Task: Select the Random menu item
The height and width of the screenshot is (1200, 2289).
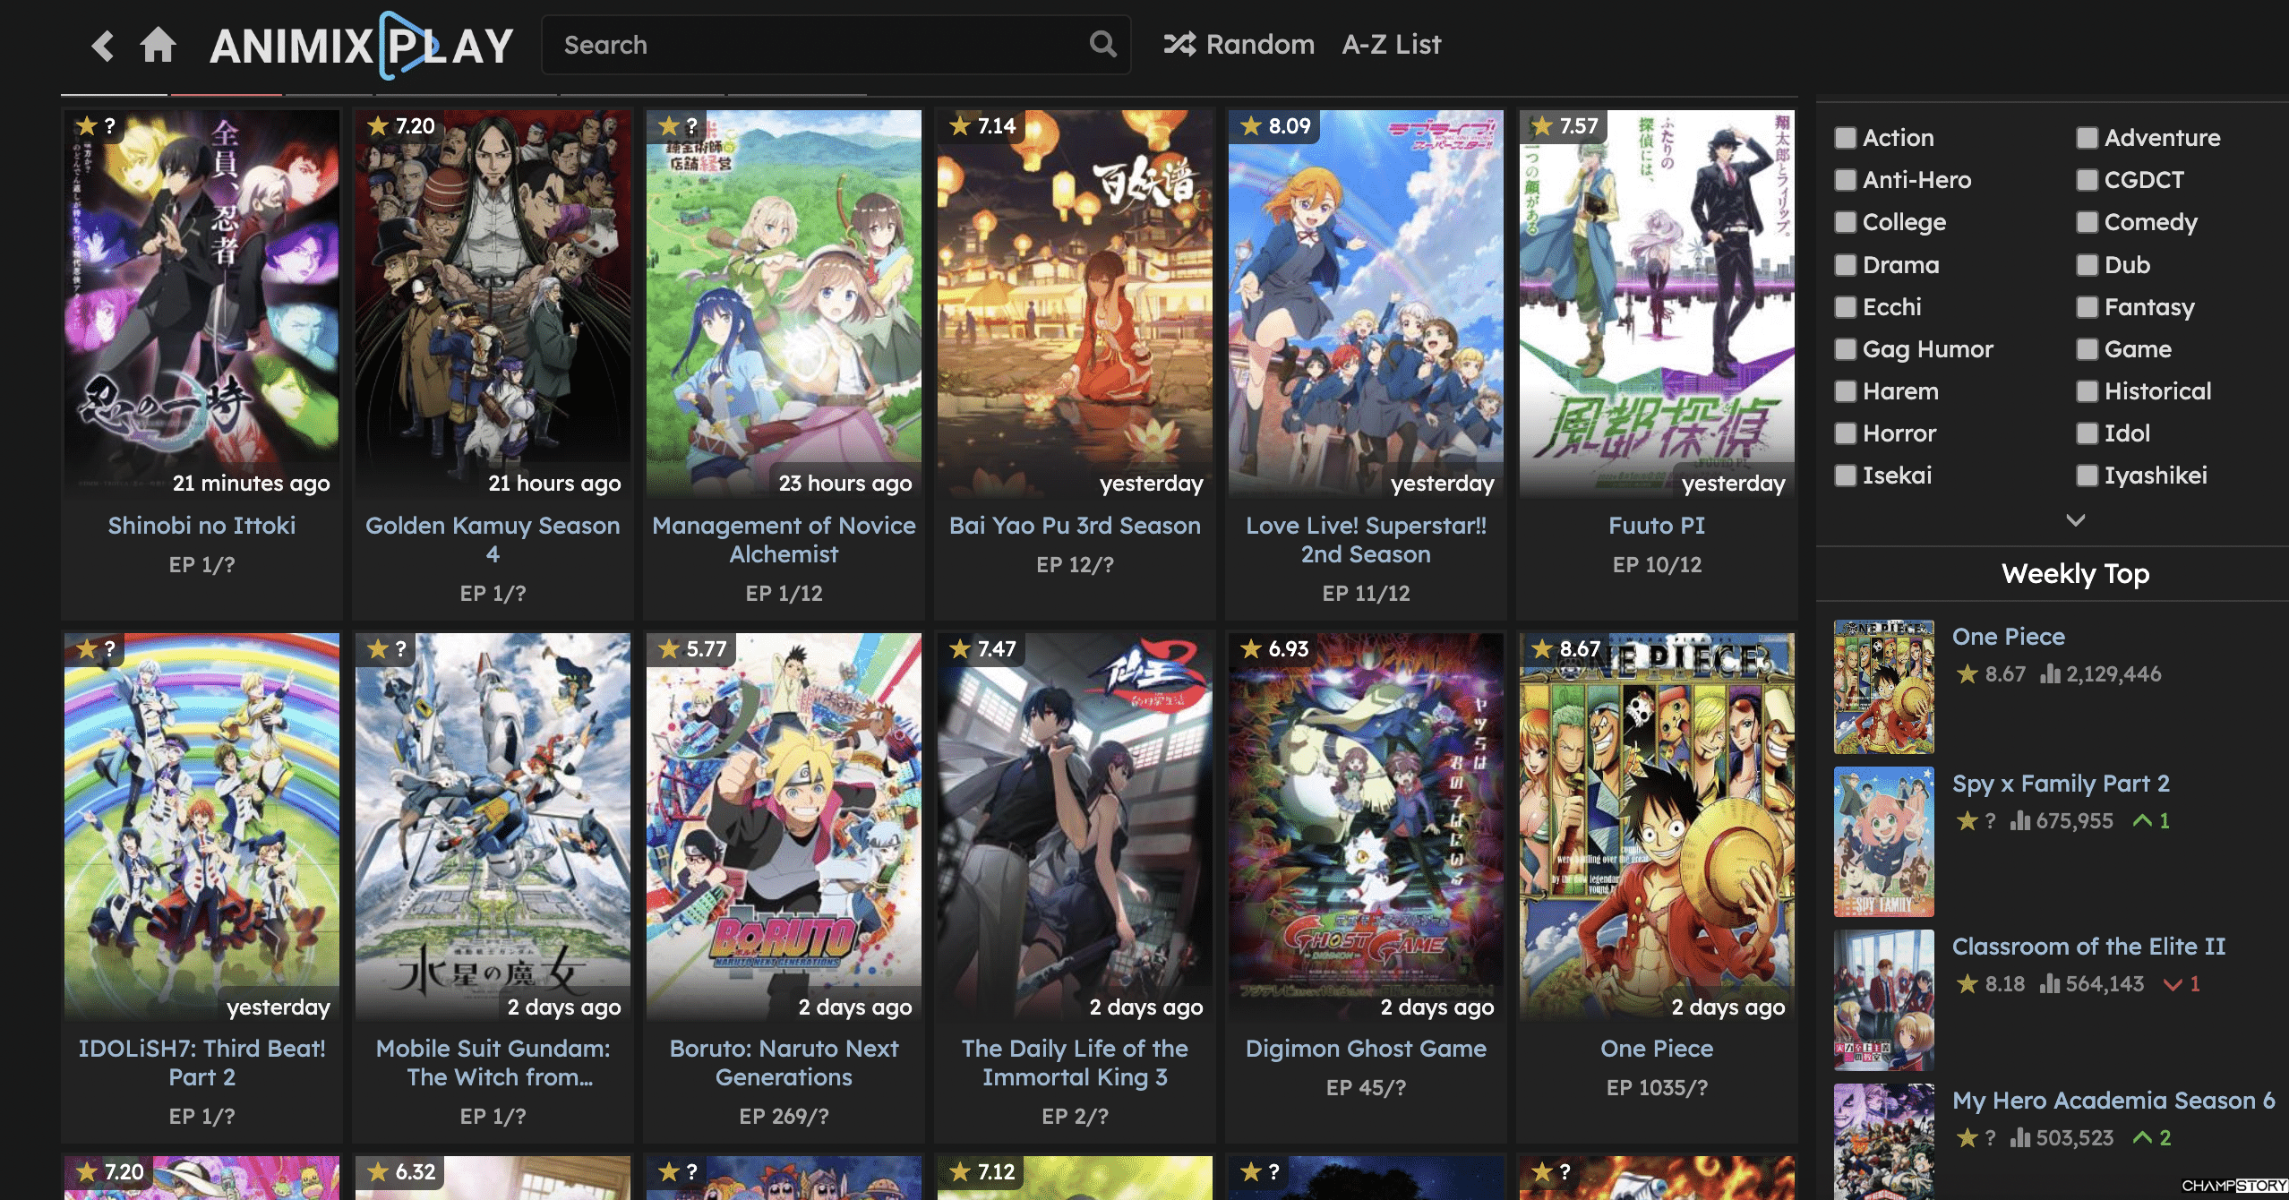Action: (x=1259, y=44)
